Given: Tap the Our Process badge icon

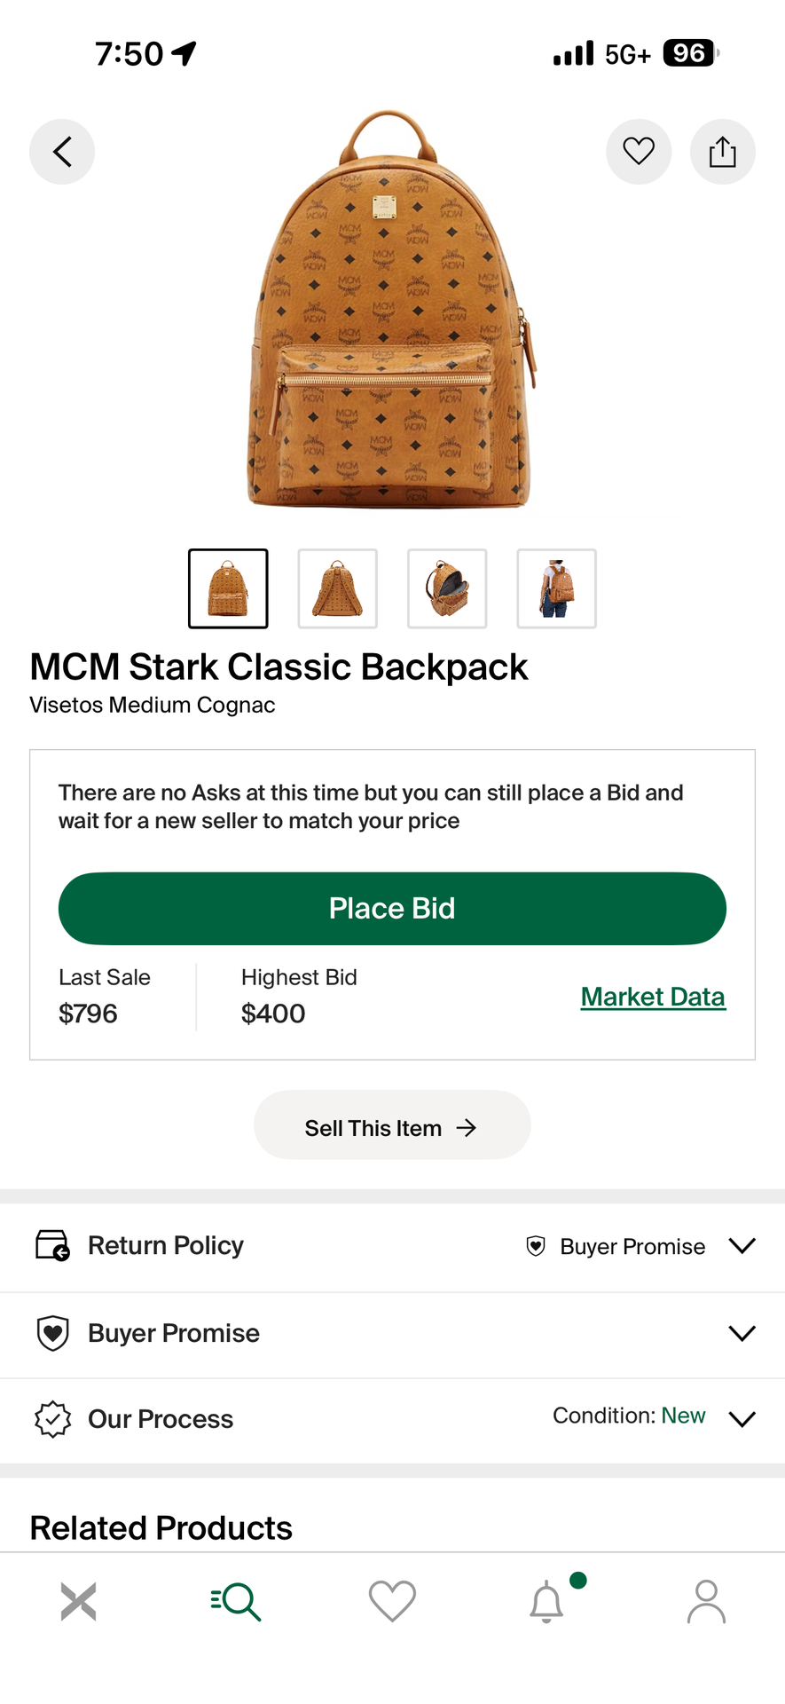Looking at the screenshot, I should point(52,1418).
